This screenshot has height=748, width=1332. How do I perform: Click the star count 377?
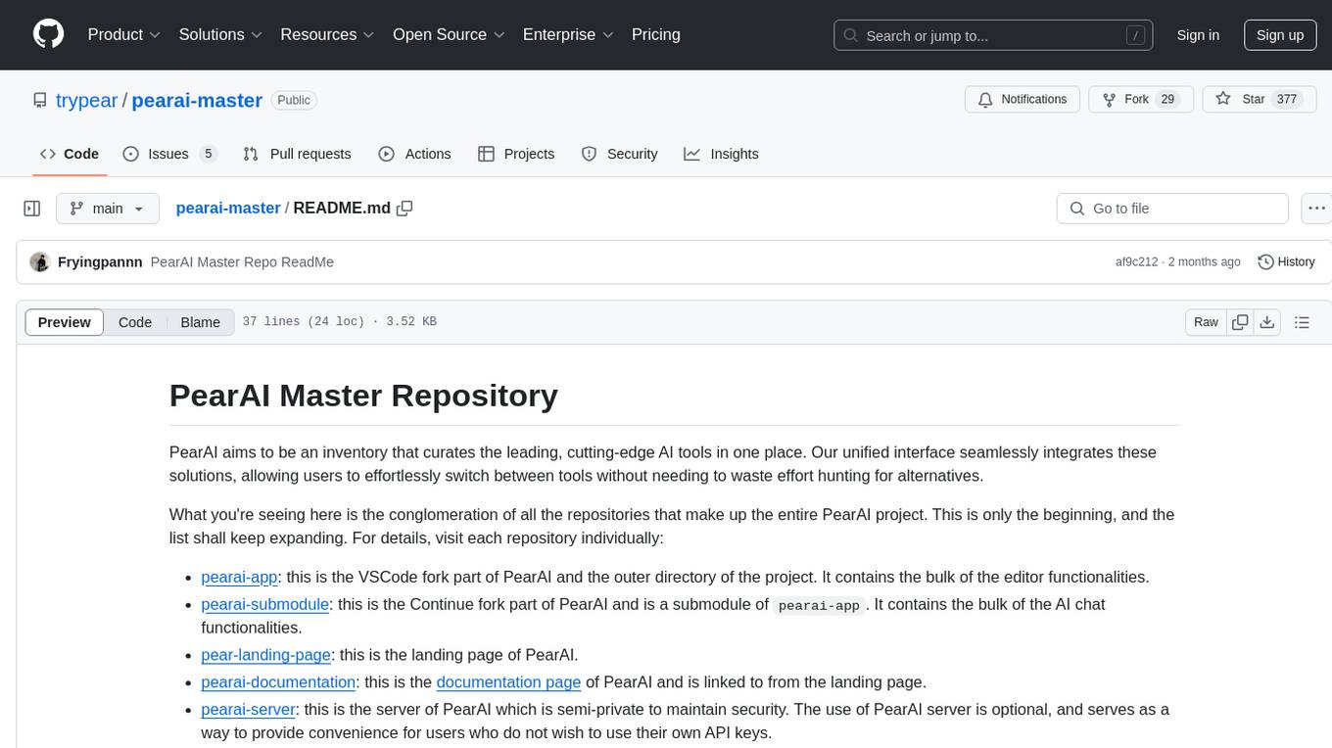click(x=1287, y=100)
